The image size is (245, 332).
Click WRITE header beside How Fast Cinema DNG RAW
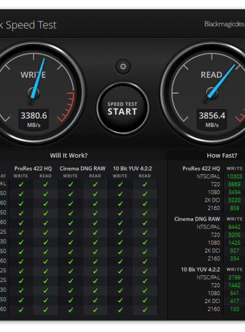coord(235,219)
